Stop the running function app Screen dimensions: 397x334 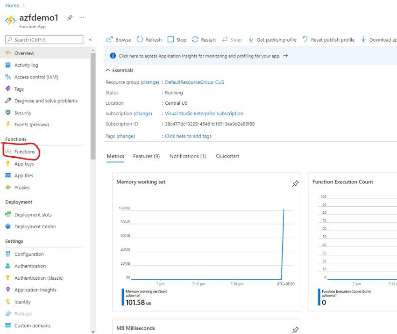tap(177, 39)
